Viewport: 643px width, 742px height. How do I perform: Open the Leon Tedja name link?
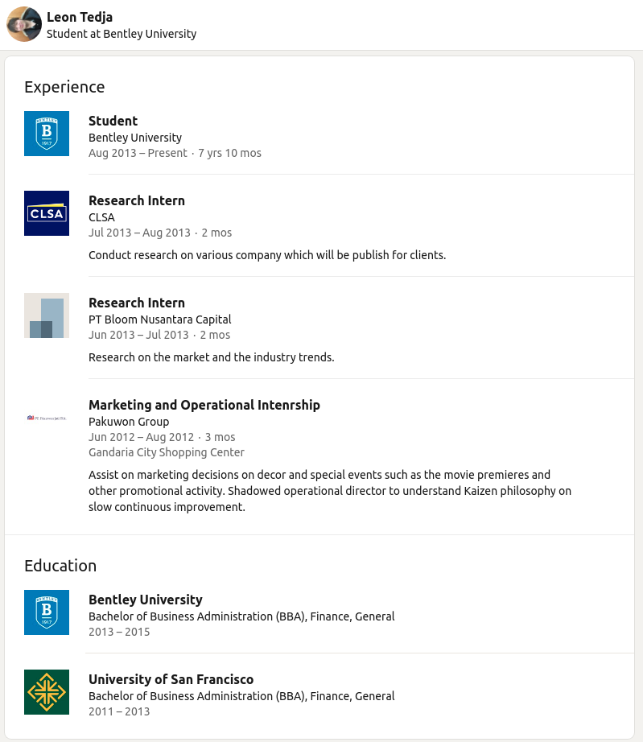coord(80,17)
